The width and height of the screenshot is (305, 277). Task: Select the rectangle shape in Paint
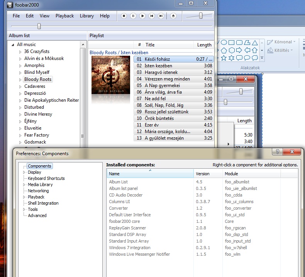point(232,42)
